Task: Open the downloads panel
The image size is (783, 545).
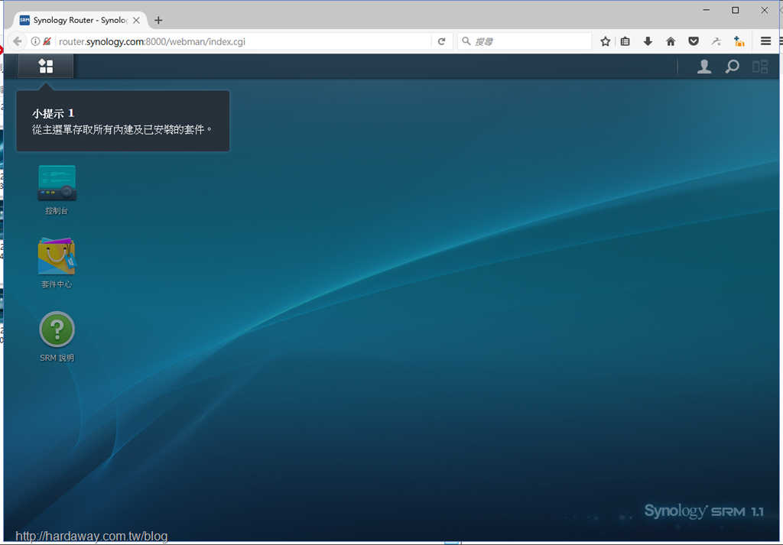Action: click(648, 41)
